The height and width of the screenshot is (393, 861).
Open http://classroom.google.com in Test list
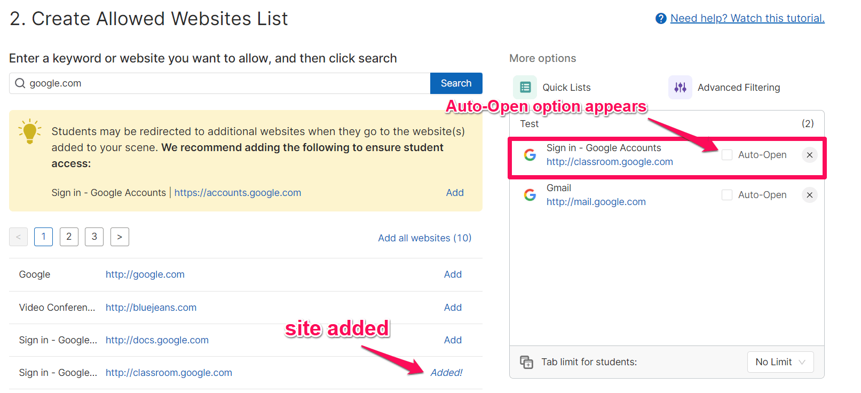[x=610, y=162]
